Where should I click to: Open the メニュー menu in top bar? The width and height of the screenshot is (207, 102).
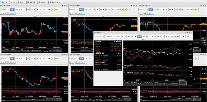(x=21, y=2)
